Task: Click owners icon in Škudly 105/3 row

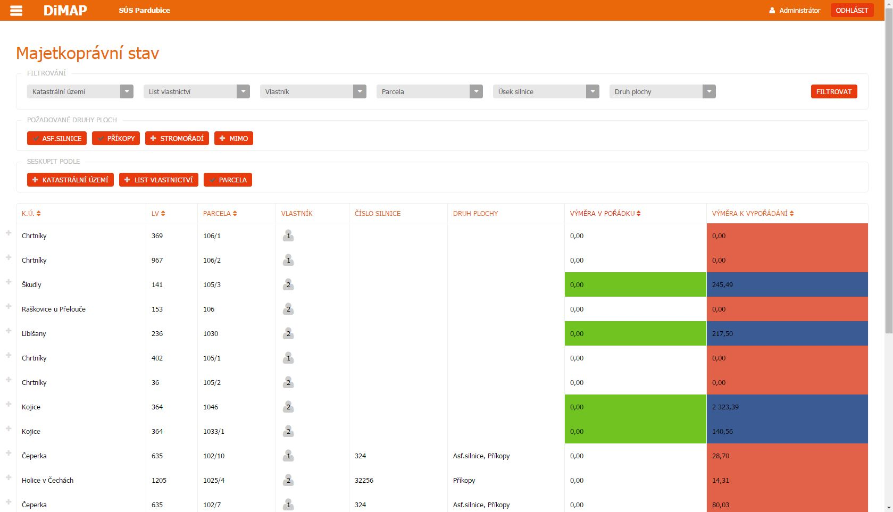Action: coord(288,284)
